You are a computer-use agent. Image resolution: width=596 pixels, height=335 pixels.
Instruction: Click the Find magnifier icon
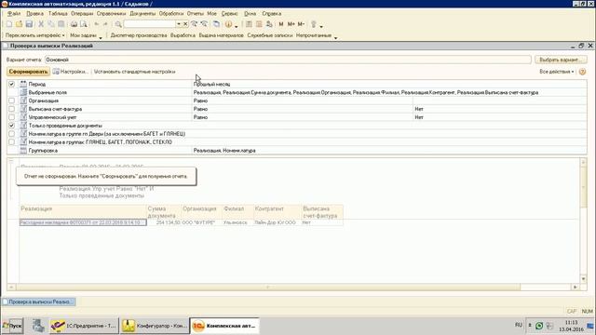tap(118, 24)
